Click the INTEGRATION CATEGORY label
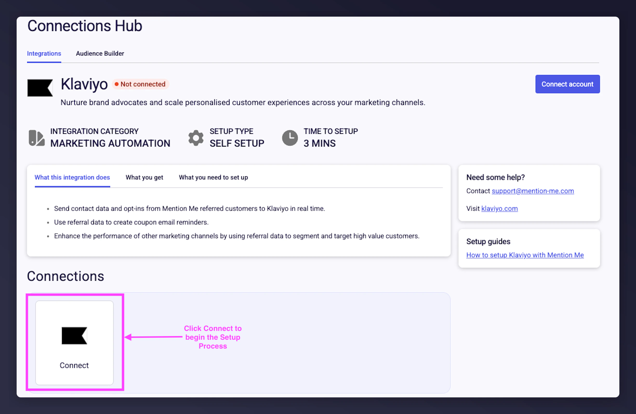 (x=94, y=131)
